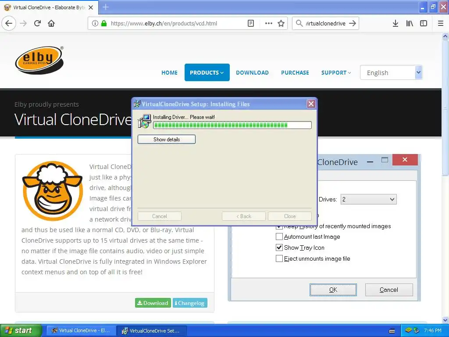Viewport: 449px width, 337px height.
Task: Open the Windows start button
Action: point(20,330)
